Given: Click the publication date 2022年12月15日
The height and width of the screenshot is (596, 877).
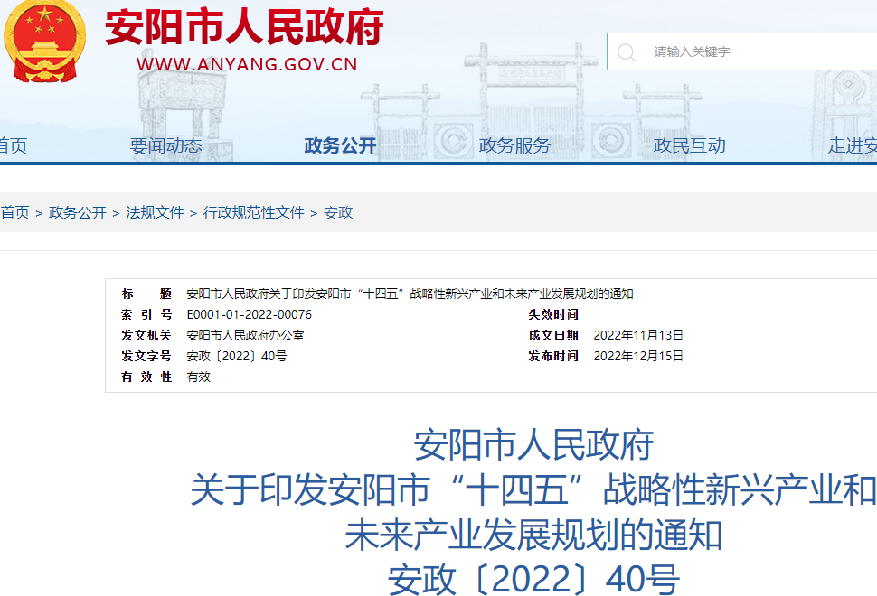Looking at the screenshot, I should click(x=638, y=356).
